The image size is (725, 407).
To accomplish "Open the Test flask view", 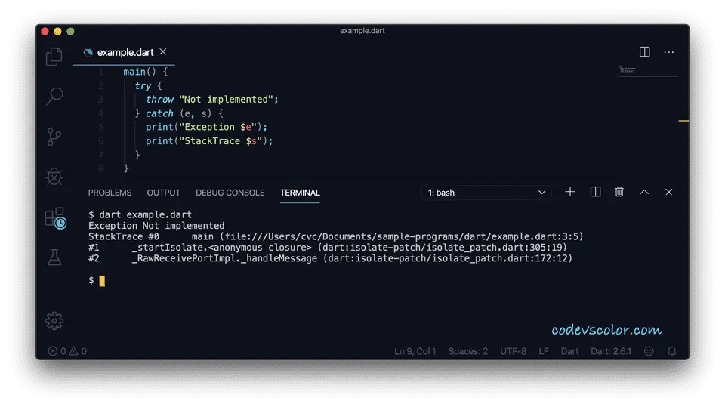I will (54, 257).
